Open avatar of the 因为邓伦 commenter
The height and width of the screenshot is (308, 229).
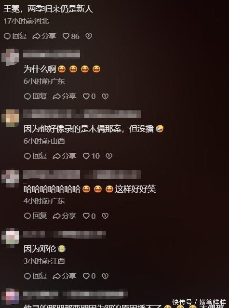pos(10,238)
